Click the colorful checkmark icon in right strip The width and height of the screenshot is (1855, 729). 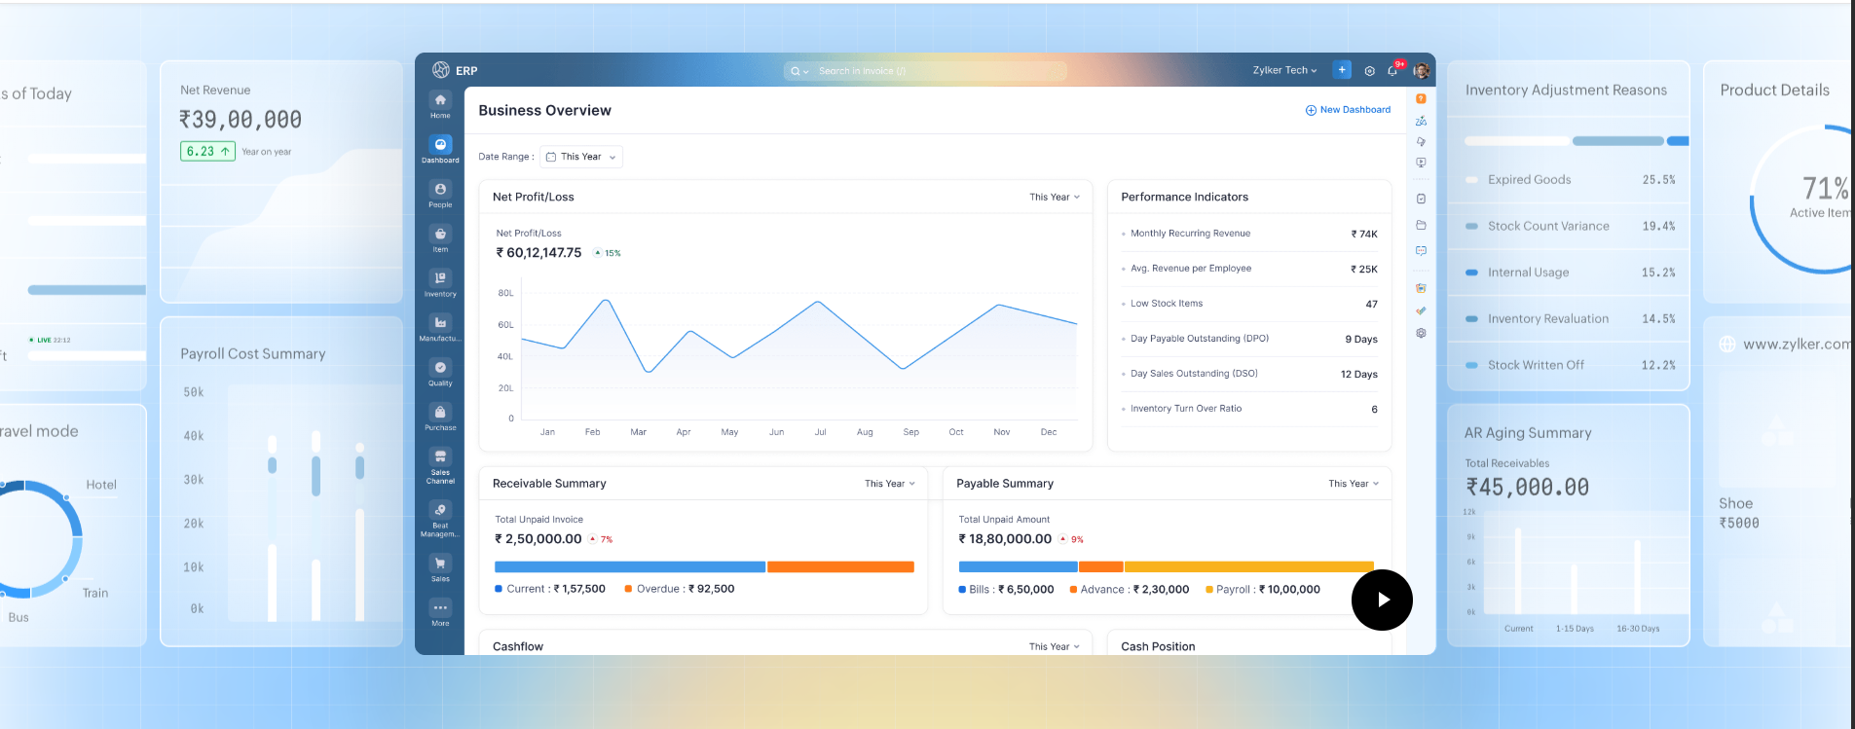1421,310
